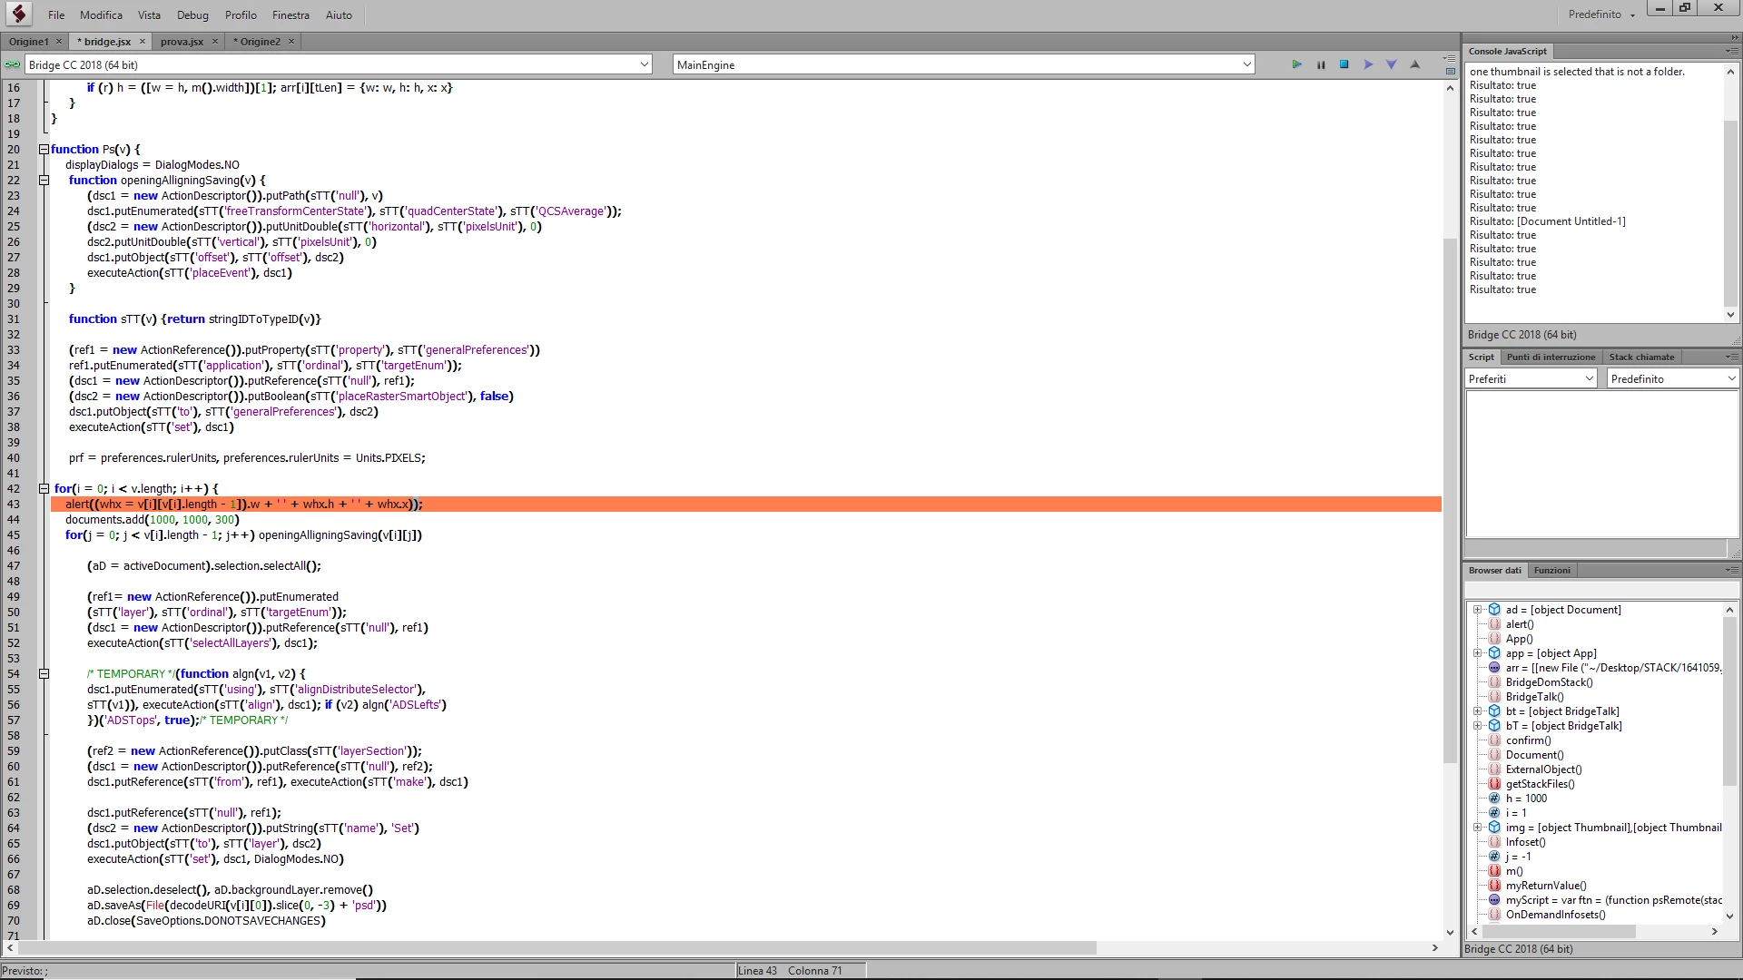
Task: Fold the algn function at line 54
Action: tap(44, 673)
